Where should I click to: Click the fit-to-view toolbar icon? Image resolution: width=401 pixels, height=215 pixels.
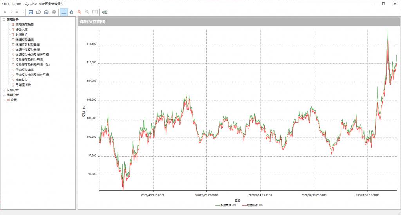coord(95,12)
